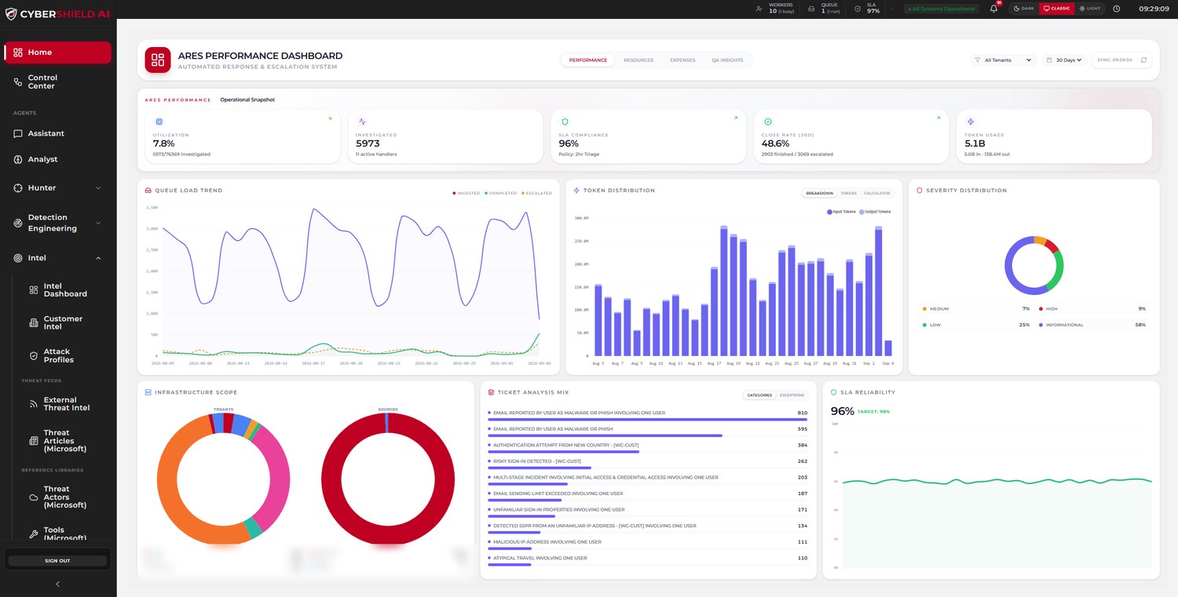The image size is (1178, 597).
Task: Click the Investigated pulse icon
Action: point(362,122)
